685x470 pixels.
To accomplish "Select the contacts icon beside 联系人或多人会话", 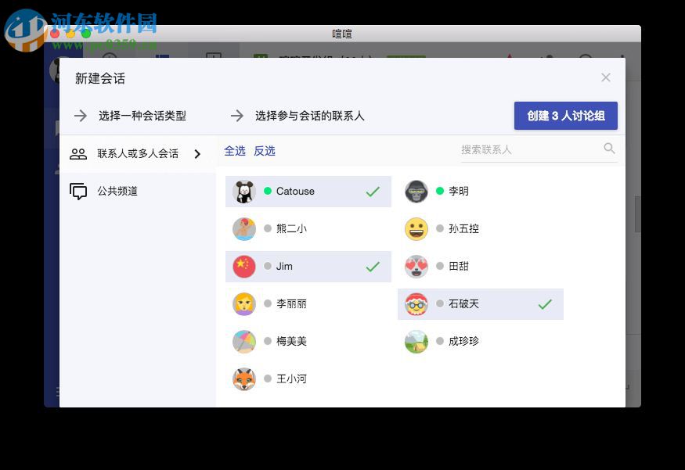I will [78, 153].
